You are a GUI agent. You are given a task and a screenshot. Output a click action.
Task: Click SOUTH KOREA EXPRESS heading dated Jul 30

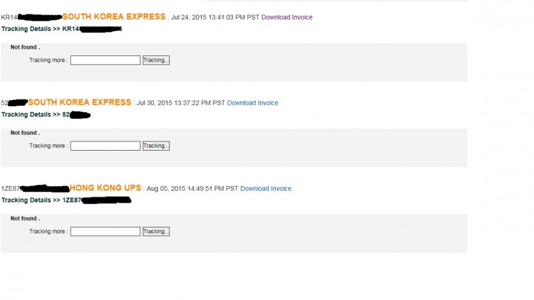click(x=79, y=102)
